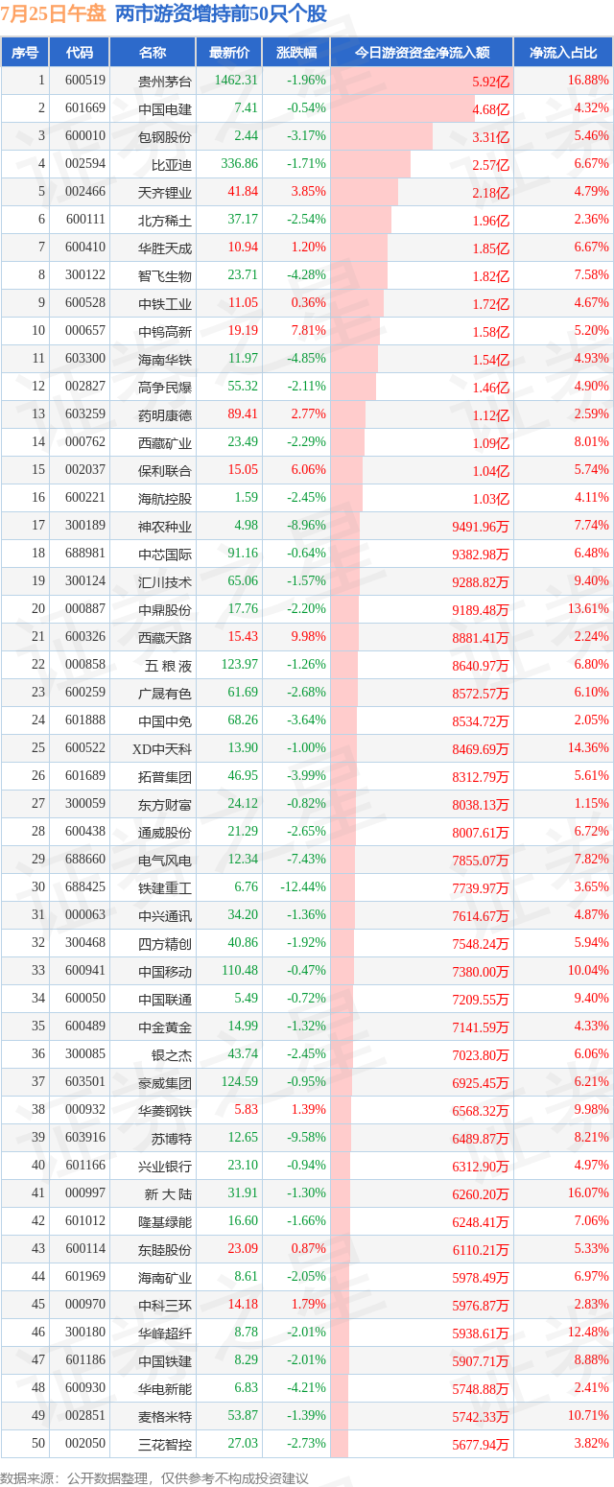Click the title 两市游资增持前50只个股
Viewport: 614px width, 1487px height.
pyautogui.click(x=221, y=14)
